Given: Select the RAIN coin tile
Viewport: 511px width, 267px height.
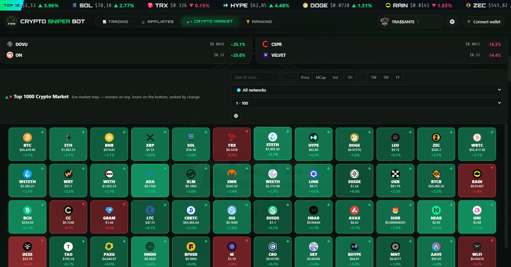Looking at the screenshot, I should (477, 180).
